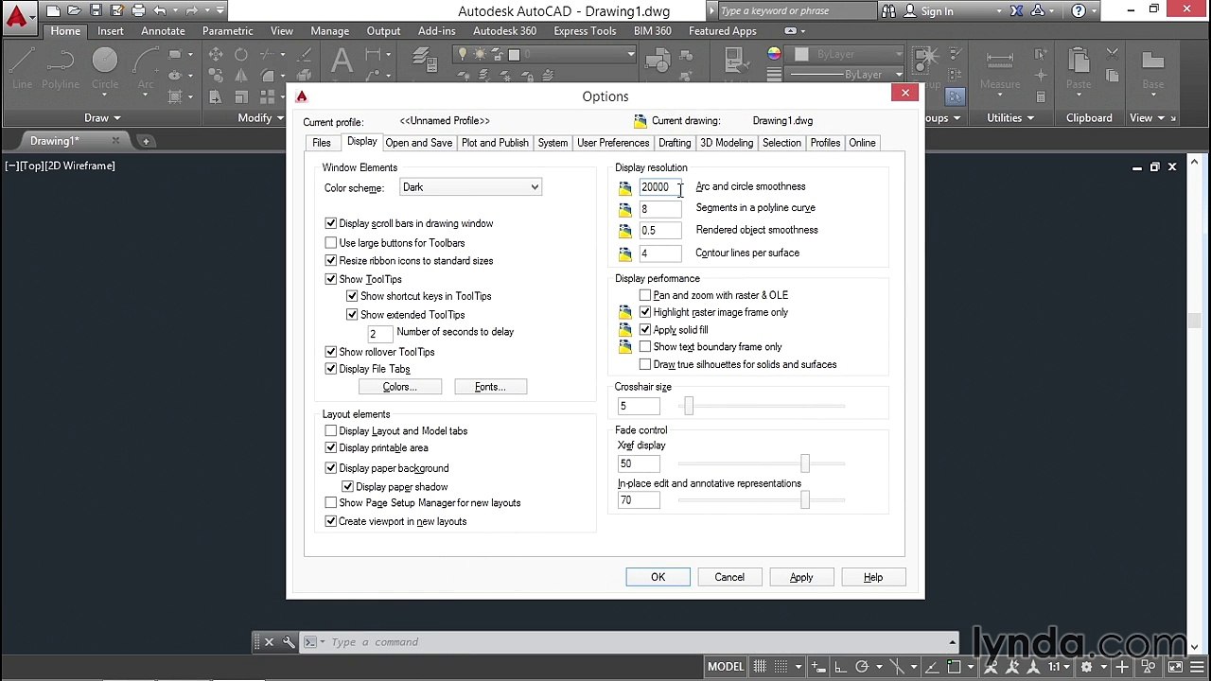1211x681 pixels.
Task: Click the OK button
Action: tap(658, 577)
